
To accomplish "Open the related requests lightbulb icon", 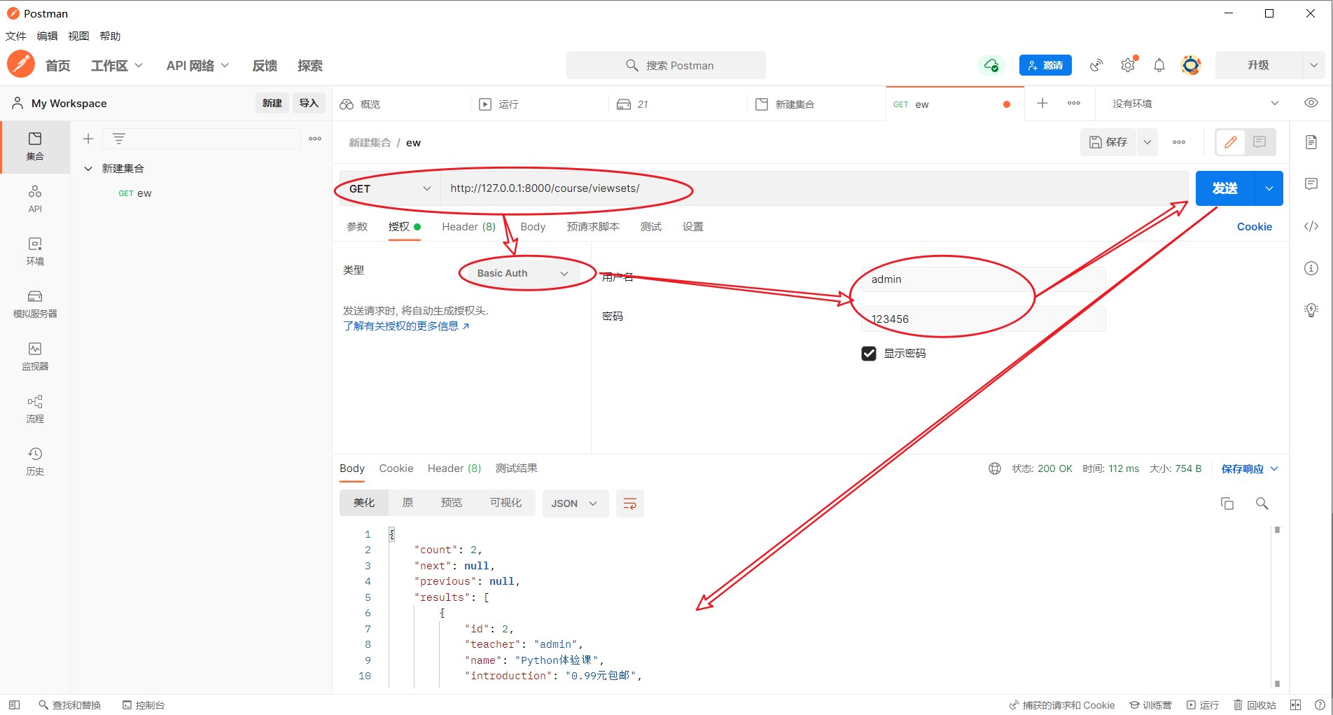I will tap(1311, 310).
